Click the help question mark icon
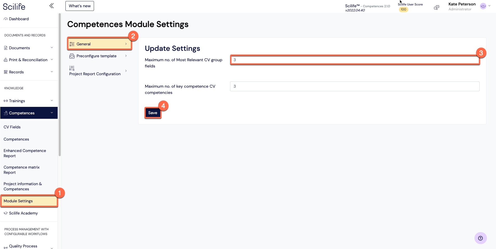 (x=480, y=238)
